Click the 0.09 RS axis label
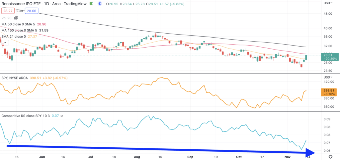Screen dimensions: 340x160 pyautogui.click(x=327, y=119)
